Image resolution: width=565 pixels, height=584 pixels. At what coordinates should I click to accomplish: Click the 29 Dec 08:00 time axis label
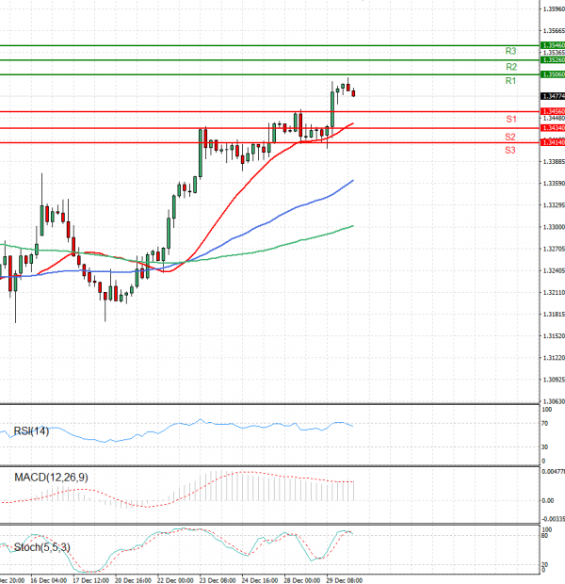(344, 579)
